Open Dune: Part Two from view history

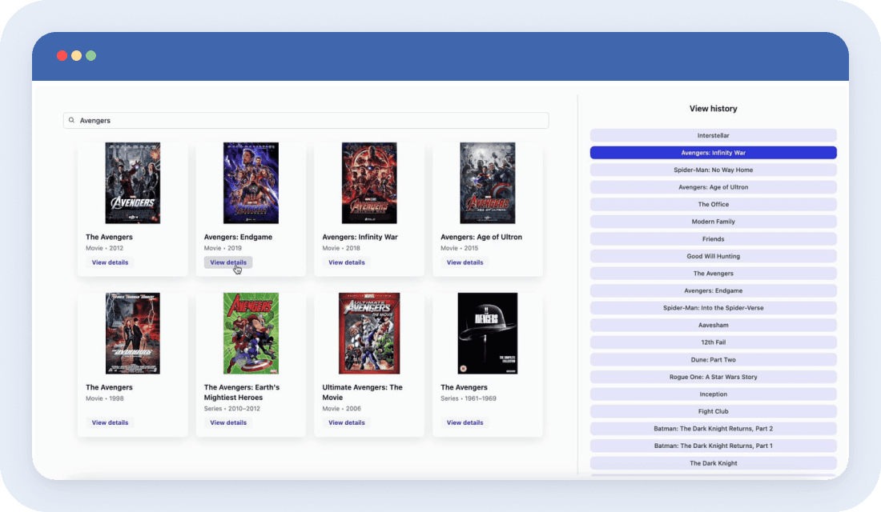[713, 360]
